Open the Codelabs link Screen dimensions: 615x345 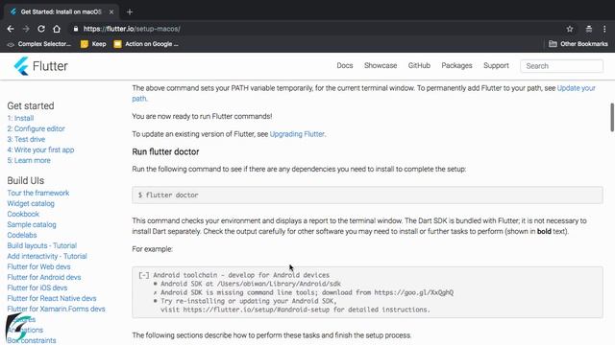pos(22,235)
